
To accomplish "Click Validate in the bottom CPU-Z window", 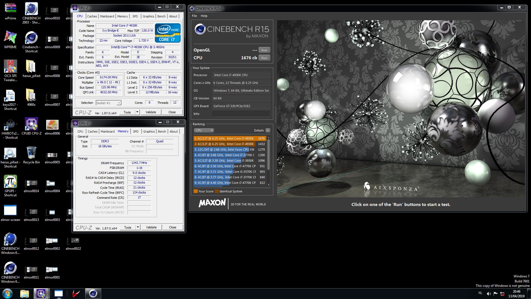I will [151, 227].
